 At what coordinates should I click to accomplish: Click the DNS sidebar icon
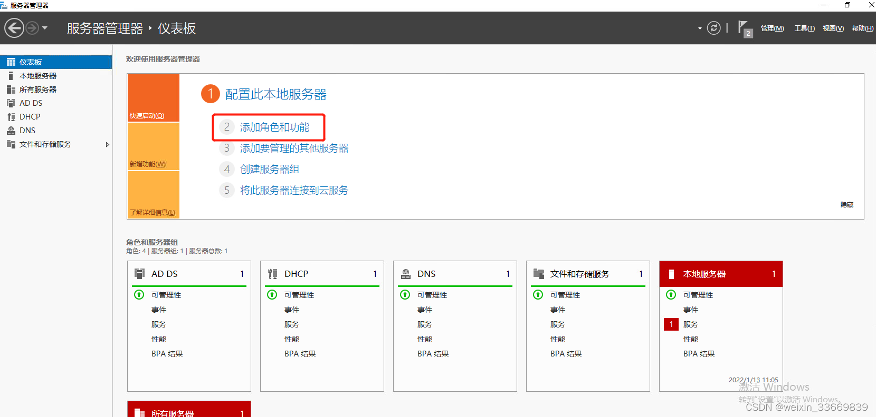[11, 131]
